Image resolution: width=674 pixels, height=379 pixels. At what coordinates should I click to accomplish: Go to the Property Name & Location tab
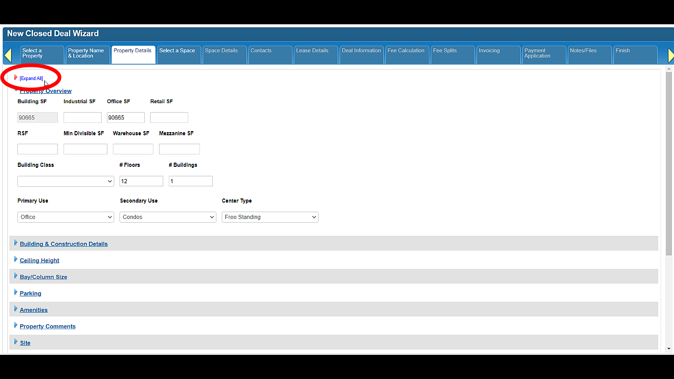[87, 54]
